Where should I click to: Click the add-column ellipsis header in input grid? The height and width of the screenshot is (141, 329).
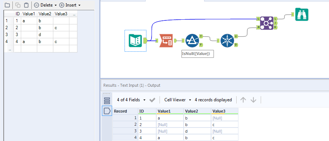coord(73,14)
